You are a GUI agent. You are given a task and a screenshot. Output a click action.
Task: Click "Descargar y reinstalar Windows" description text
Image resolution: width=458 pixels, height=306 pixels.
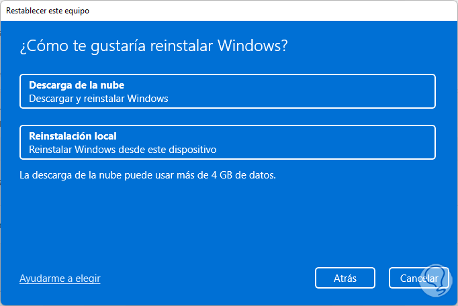point(98,99)
